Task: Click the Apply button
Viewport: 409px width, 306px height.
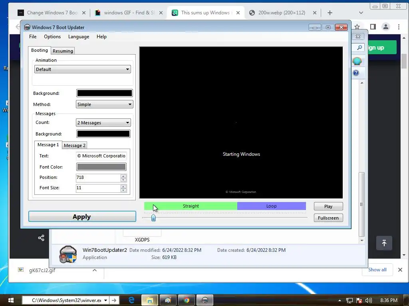Action: [82, 216]
